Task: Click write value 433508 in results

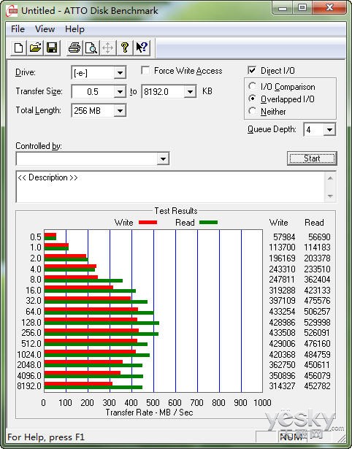Action: coord(282,333)
